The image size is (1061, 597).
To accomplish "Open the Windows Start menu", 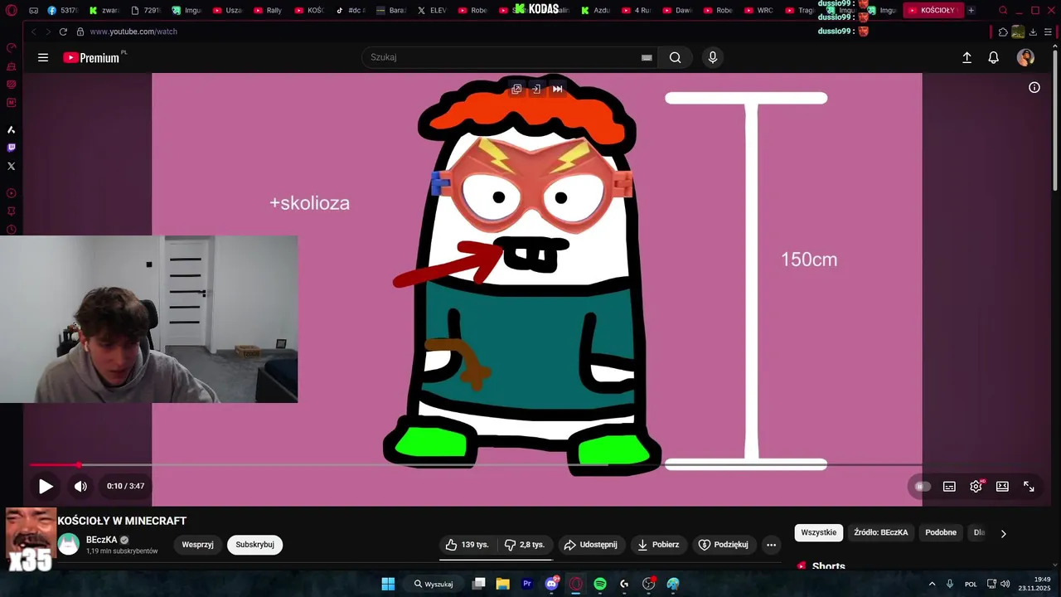I will coord(388,584).
